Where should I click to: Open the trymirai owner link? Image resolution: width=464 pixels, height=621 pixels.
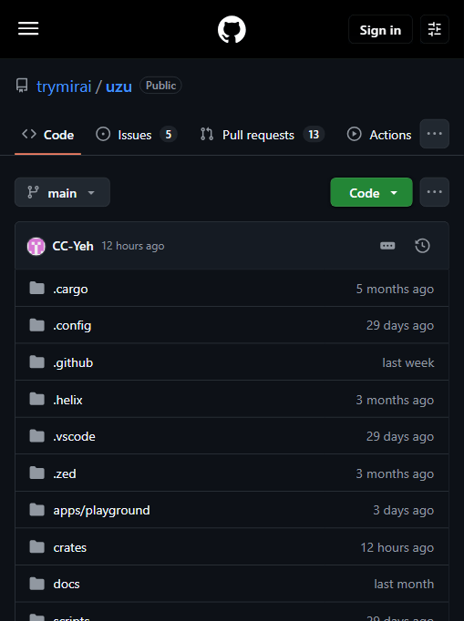pos(64,87)
